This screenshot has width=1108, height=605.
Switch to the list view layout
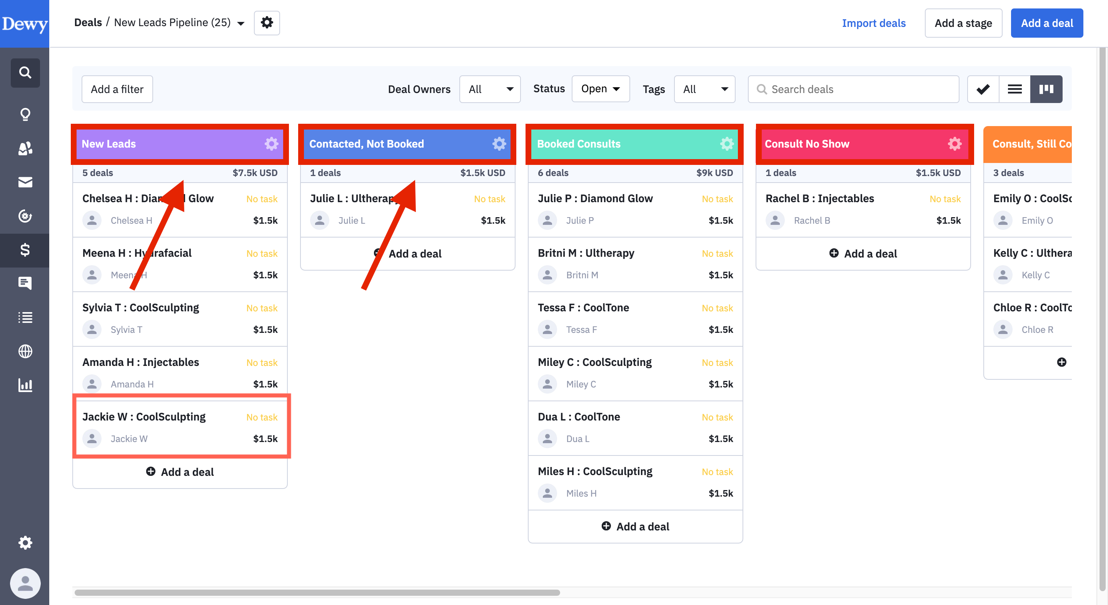1015,89
